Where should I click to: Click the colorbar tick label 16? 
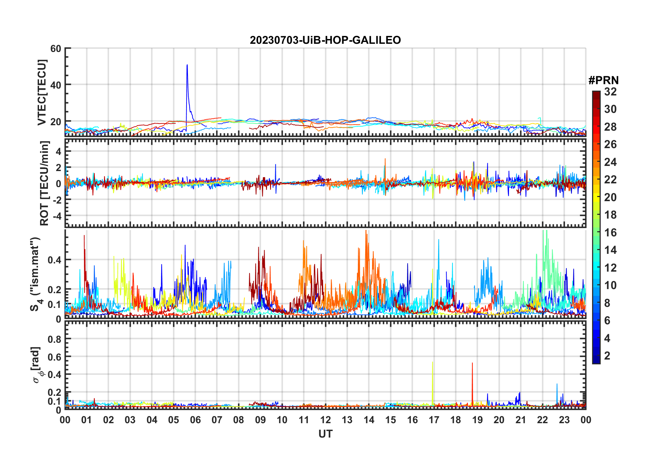(x=610, y=233)
